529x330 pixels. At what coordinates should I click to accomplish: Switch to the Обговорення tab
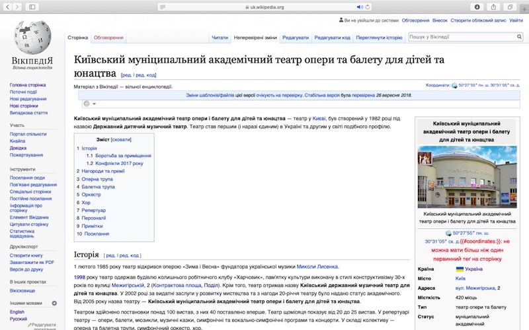tap(108, 38)
